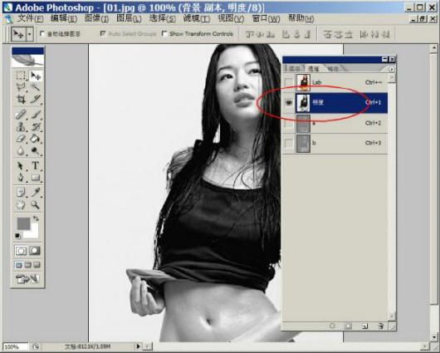Select the Rectangular Marquee tool
The image size is (440, 353).
pyautogui.click(x=21, y=76)
